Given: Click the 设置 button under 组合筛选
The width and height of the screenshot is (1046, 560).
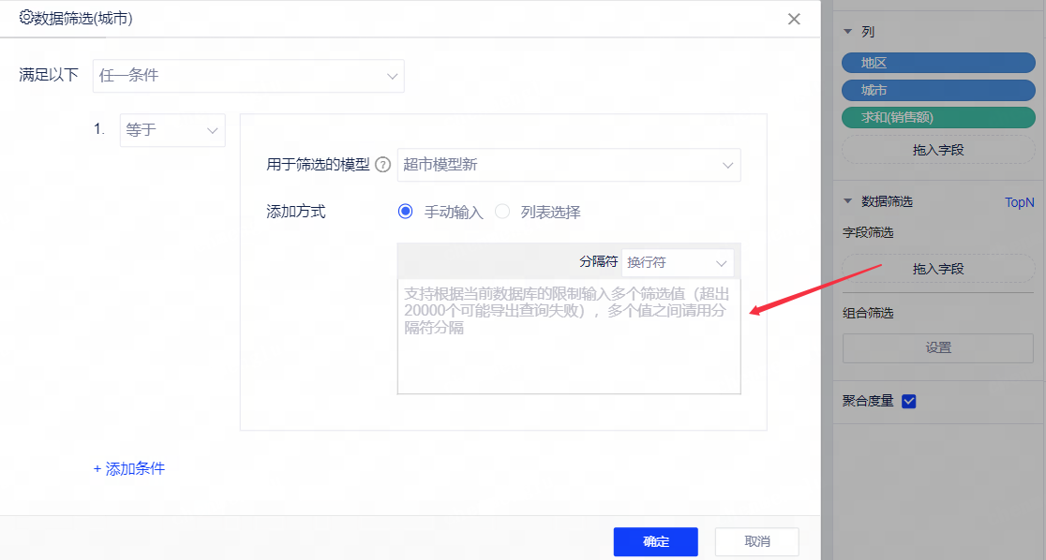Looking at the screenshot, I should (x=938, y=347).
